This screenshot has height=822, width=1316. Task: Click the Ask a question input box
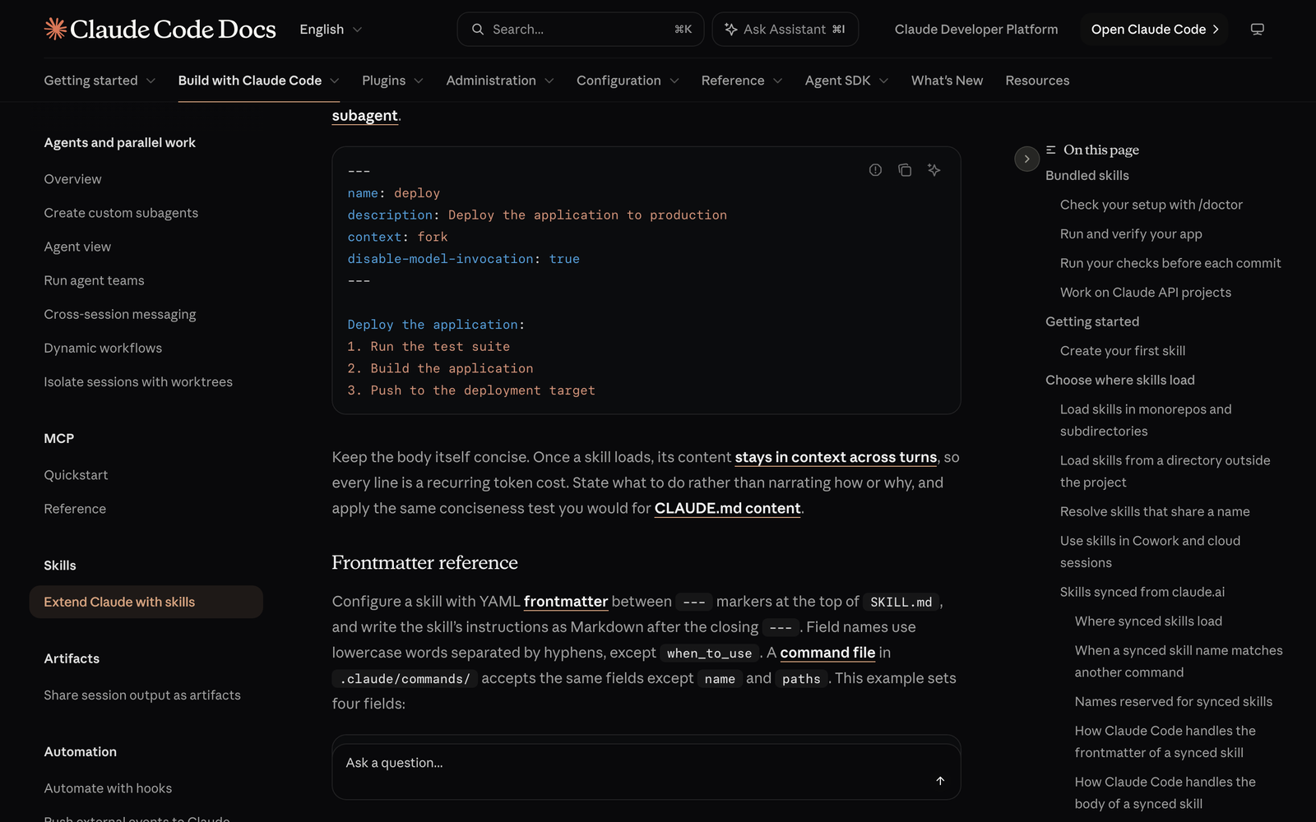point(646,772)
